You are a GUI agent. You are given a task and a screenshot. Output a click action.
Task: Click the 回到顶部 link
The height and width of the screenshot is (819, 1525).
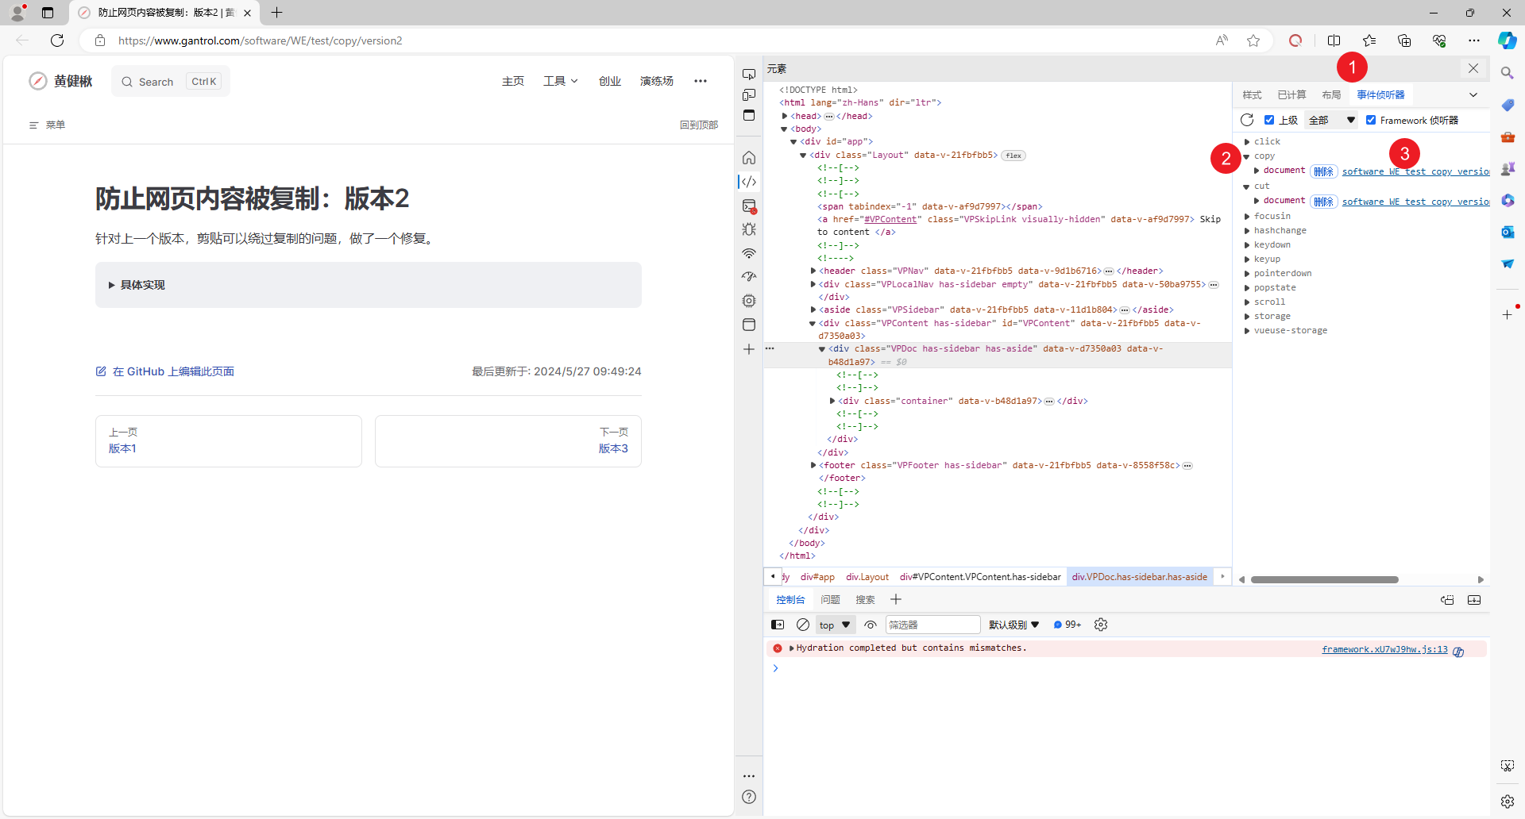point(699,125)
